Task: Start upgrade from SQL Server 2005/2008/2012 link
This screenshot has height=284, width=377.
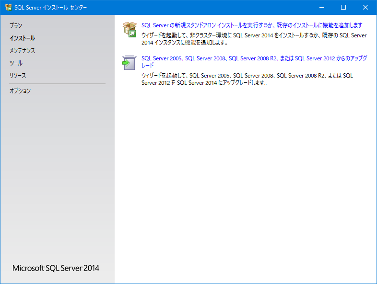Action: tap(254, 62)
